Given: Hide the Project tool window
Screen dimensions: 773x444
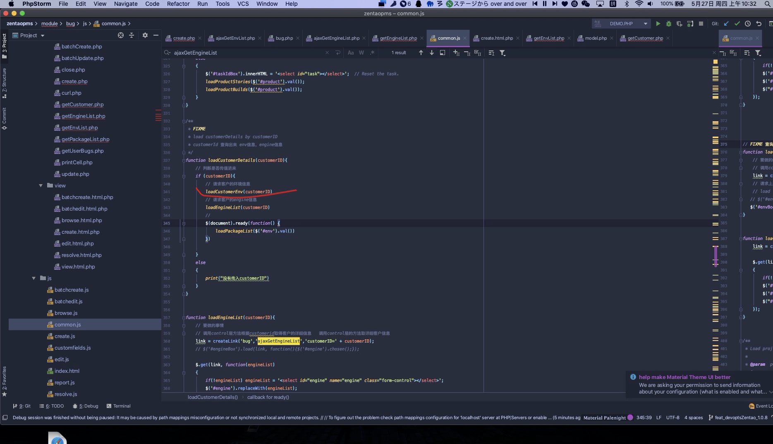Looking at the screenshot, I should point(156,35).
